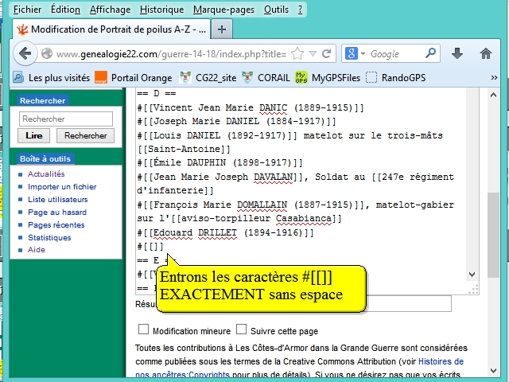
Task: Click the search magnifier in Google box
Action: point(430,53)
